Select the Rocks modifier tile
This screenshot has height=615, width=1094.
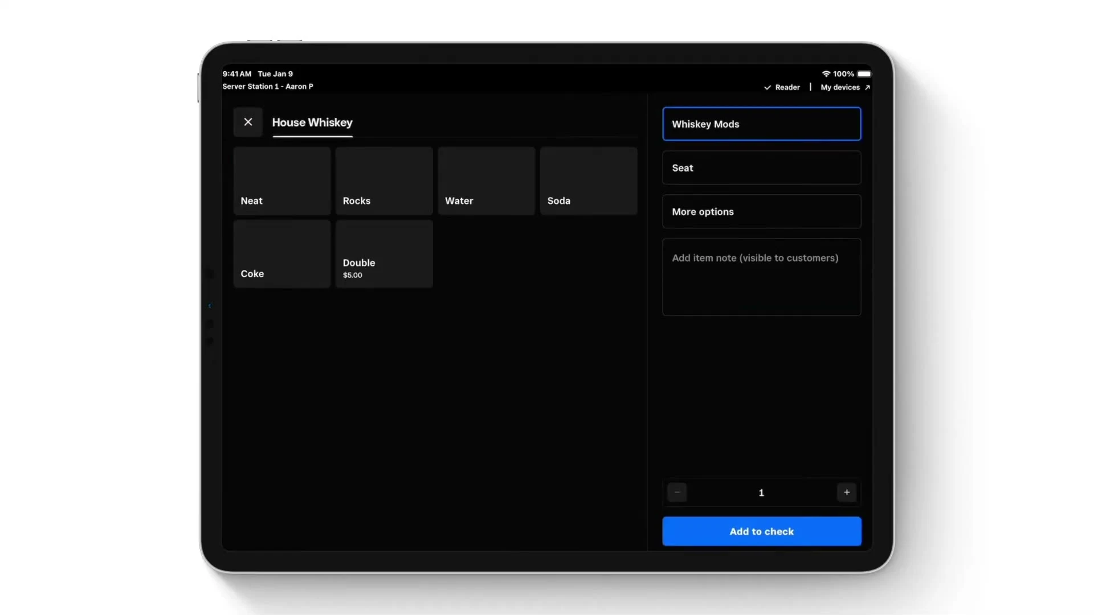pos(384,181)
